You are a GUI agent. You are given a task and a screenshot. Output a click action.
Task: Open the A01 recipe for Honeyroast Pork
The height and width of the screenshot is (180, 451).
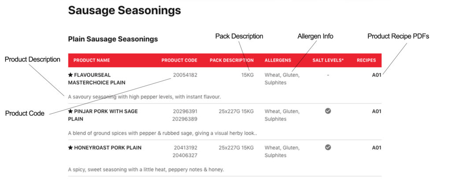click(377, 148)
